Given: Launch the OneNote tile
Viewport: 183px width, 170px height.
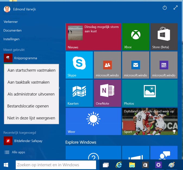Looking at the screenshot, I should pos(108,93).
